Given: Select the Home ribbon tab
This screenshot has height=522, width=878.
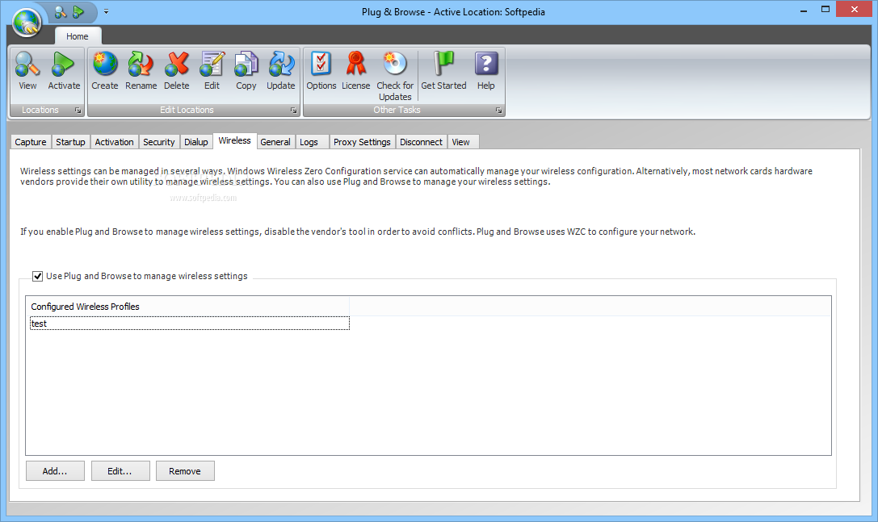Looking at the screenshot, I should pyautogui.click(x=78, y=36).
